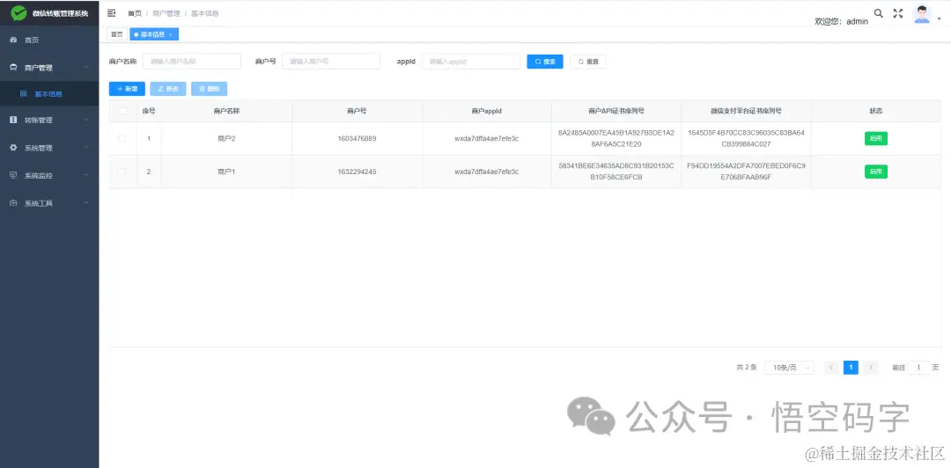This screenshot has height=468, width=951.
Task: Open the 10条/页 page size dropdown
Action: [x=788, y=368]
